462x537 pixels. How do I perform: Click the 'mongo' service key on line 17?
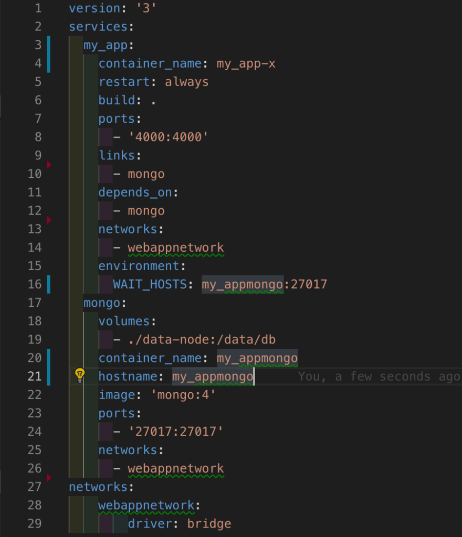[x=102, y=304]
